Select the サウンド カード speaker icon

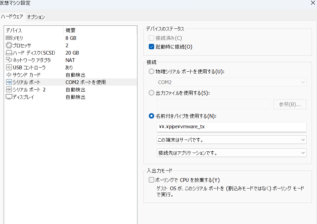tap(9, 75)
